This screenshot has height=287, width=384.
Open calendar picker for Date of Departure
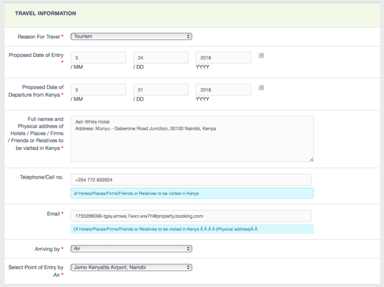coord(261,88)
